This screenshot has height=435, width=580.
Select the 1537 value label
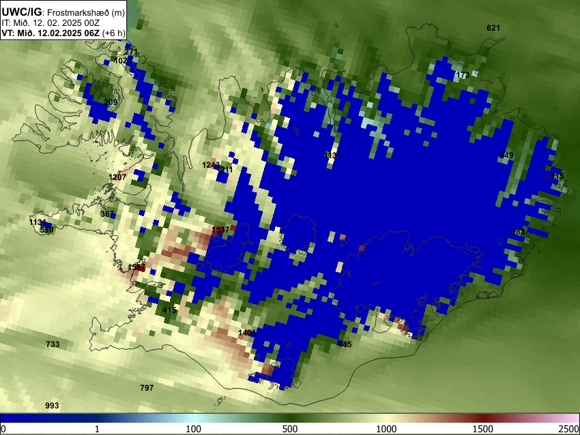click(x=220, y=230)
